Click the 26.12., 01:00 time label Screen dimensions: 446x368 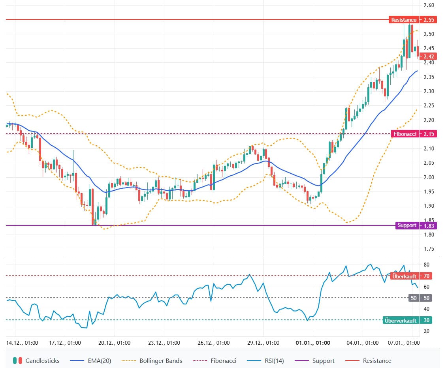coord(213,343)
